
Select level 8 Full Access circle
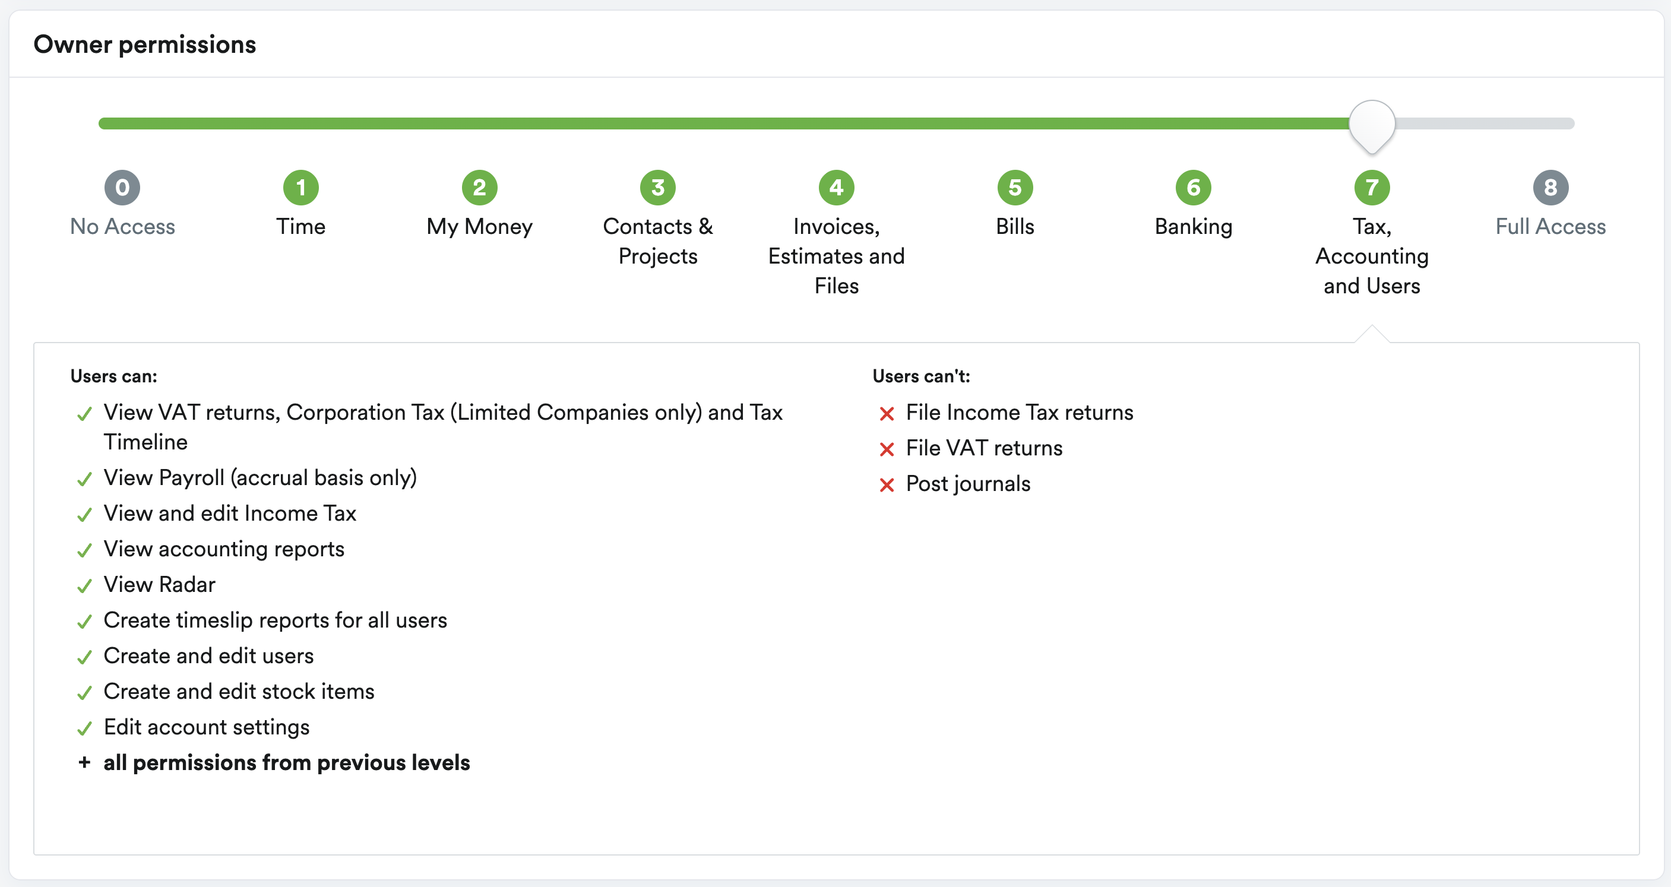[1550, 188]
